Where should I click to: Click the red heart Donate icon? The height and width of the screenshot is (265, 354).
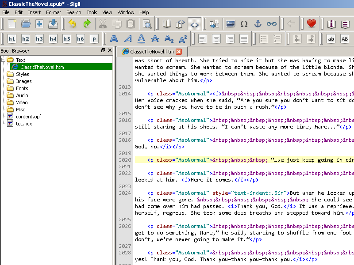pyautogui.click(x=312, y=24)
